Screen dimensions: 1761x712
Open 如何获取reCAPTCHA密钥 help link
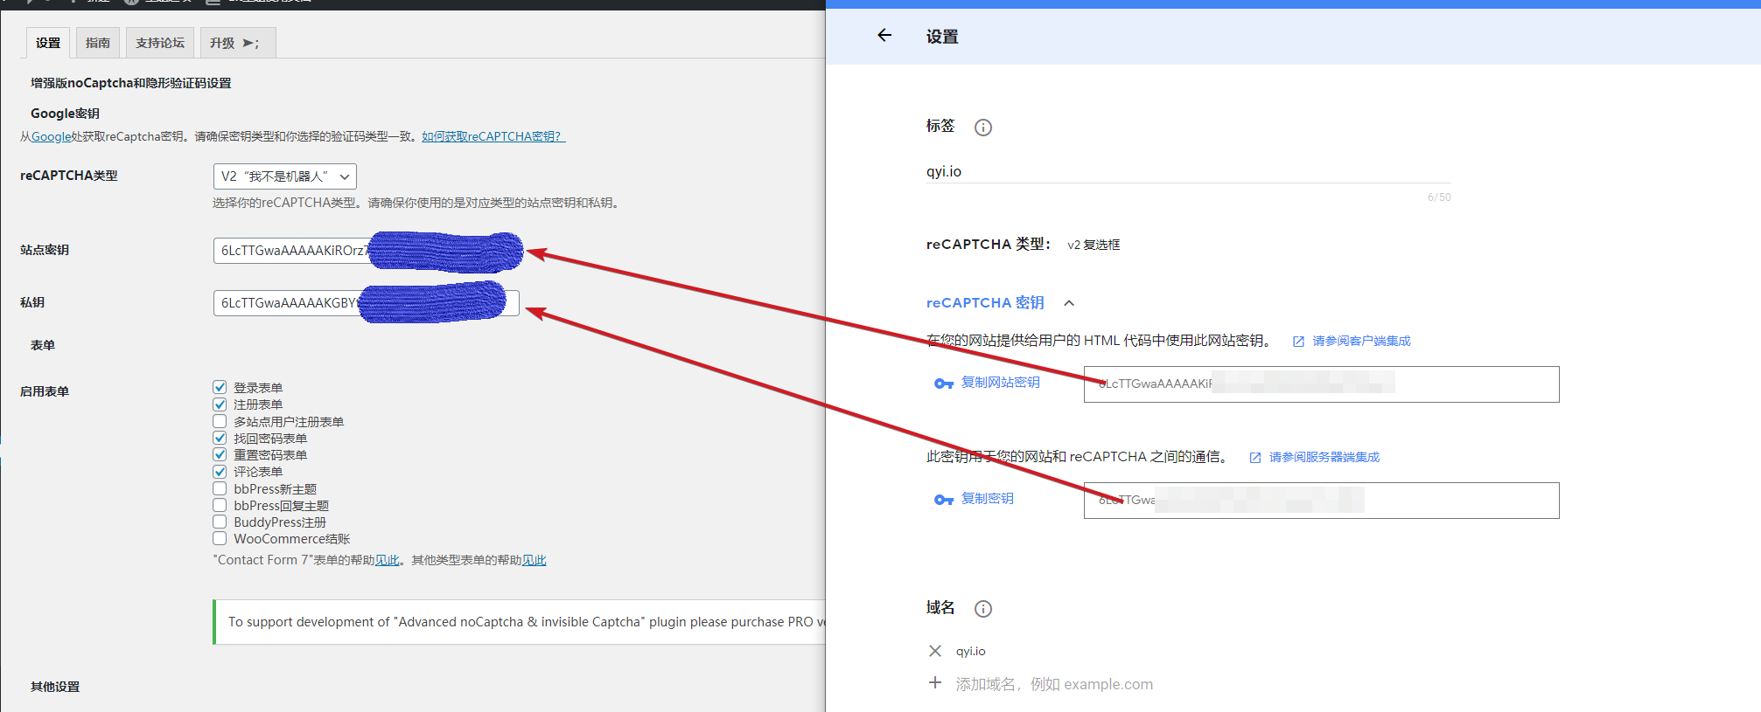point(493,136)
